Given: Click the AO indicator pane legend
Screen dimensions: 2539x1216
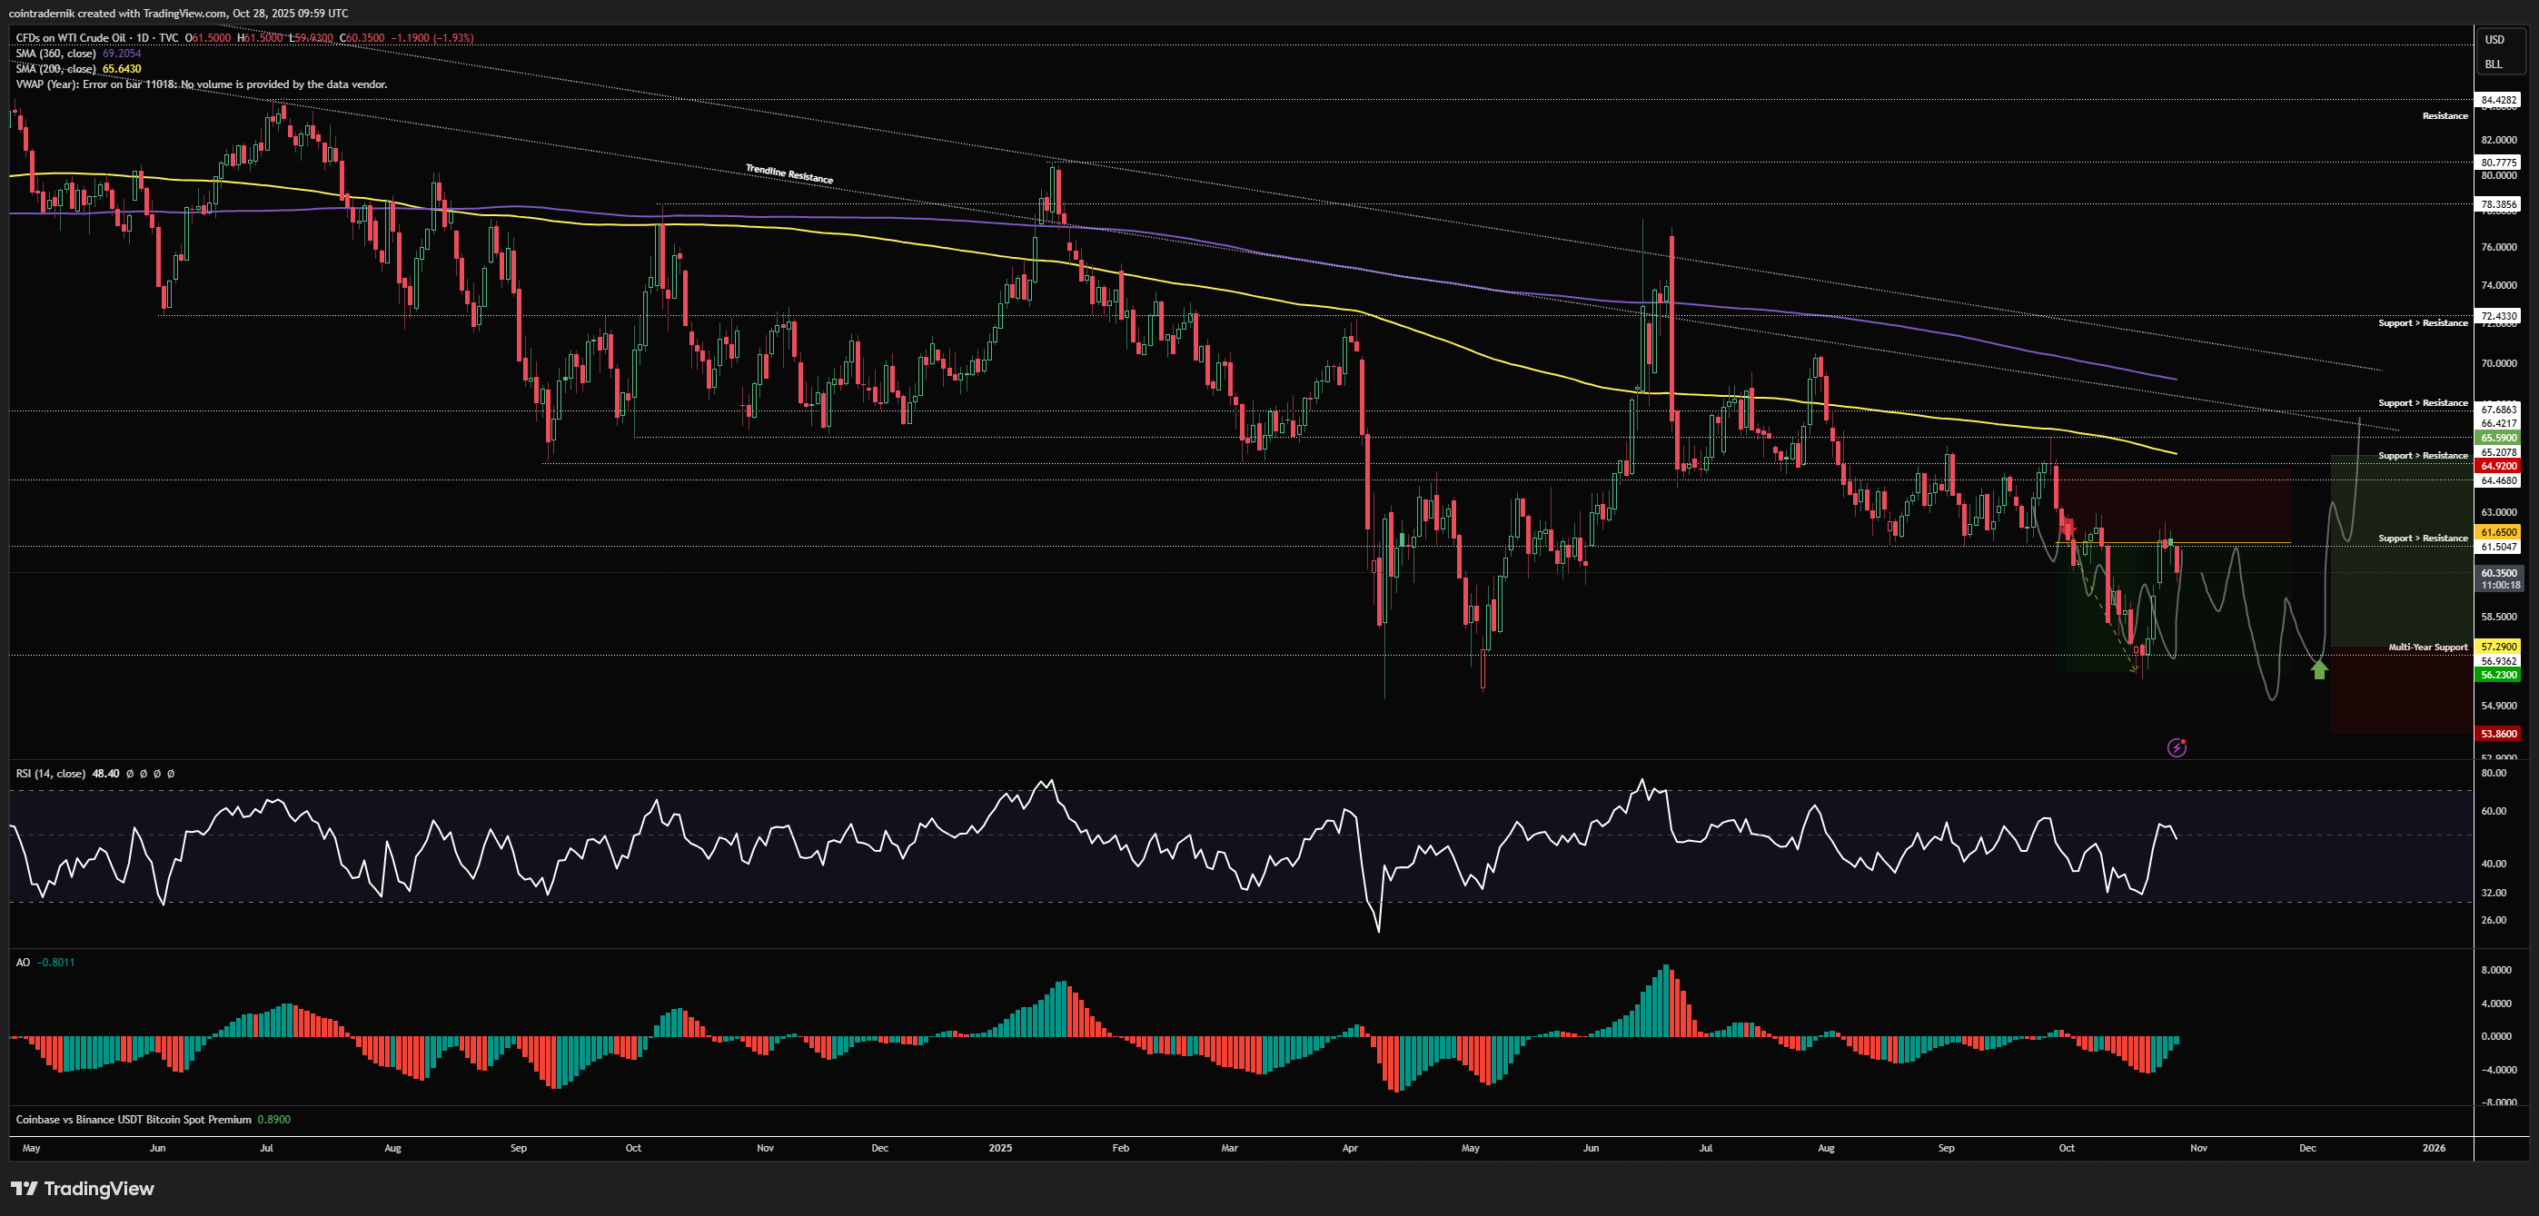Looking at the screenshot, I should [x=24, y=962].
